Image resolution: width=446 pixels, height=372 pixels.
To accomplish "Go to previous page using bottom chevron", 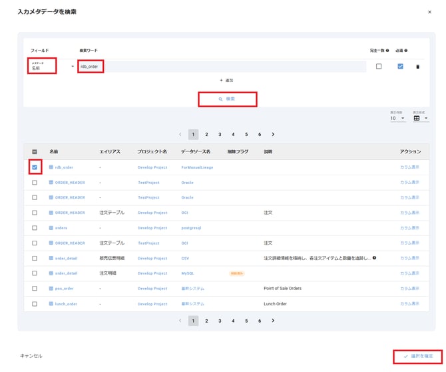I will pos(180,321).
